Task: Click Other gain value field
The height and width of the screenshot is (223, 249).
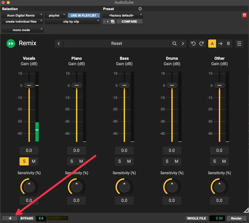Action: (219, 150)
